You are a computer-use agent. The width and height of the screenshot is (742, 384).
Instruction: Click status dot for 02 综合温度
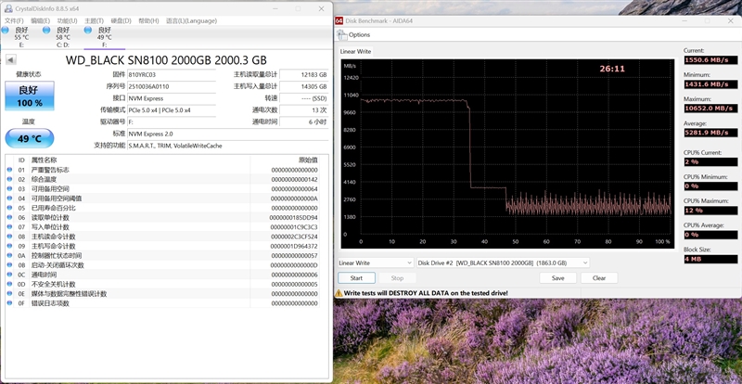(9, 179)
